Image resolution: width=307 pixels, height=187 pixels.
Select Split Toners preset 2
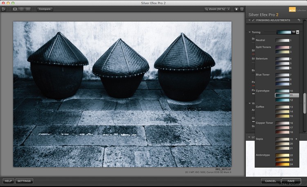point(282,47)
